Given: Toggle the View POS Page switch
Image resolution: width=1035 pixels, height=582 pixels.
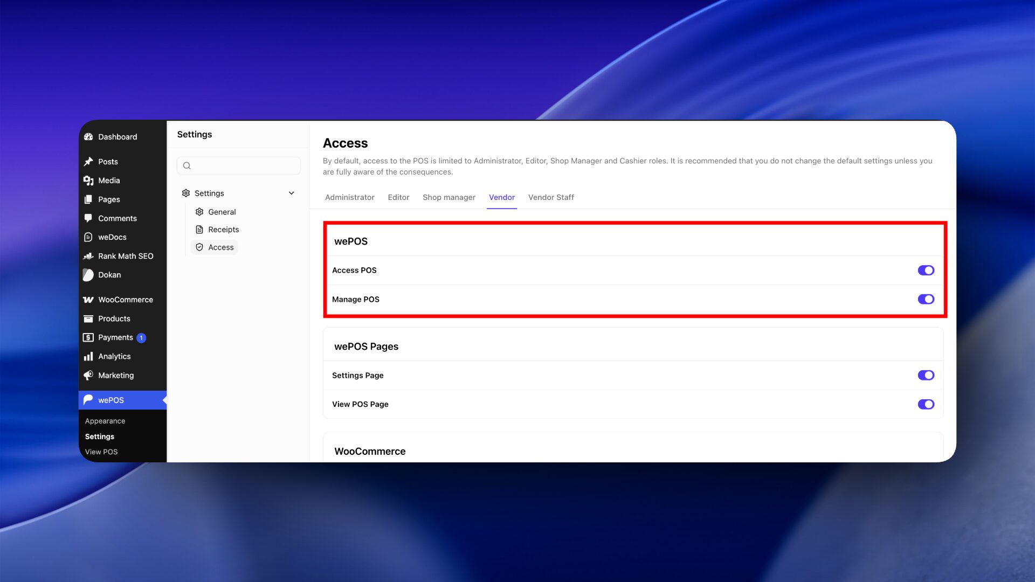Looking at the screenshot, I should pyautogui.click(x=926, y=404).
